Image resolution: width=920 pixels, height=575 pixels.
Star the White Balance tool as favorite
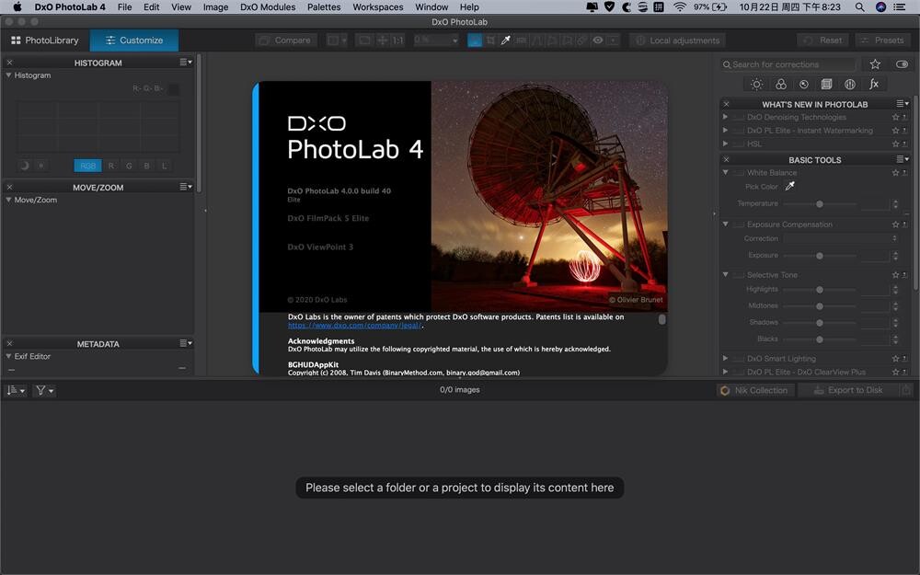click(895, 173)
